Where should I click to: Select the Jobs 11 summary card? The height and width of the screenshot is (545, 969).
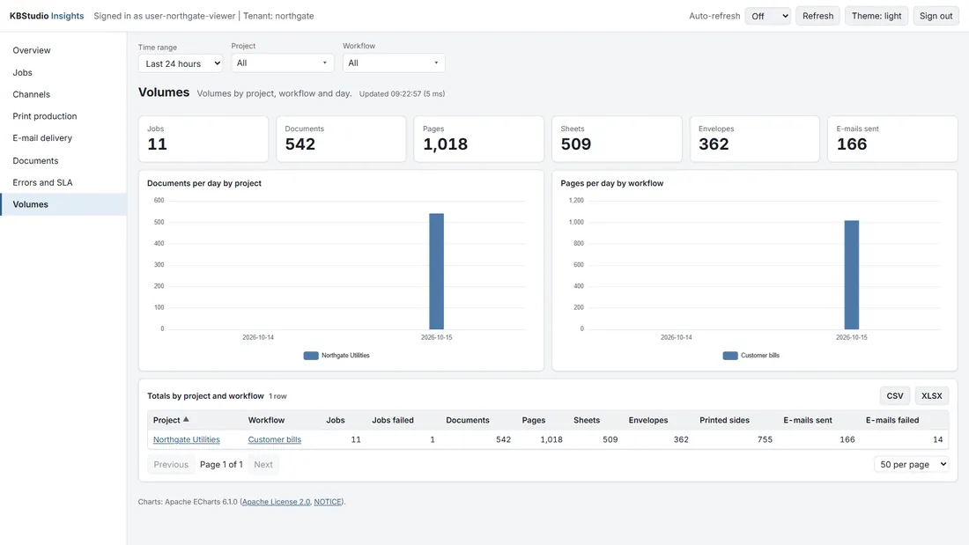pyautogui.click(x=203, y=139)
